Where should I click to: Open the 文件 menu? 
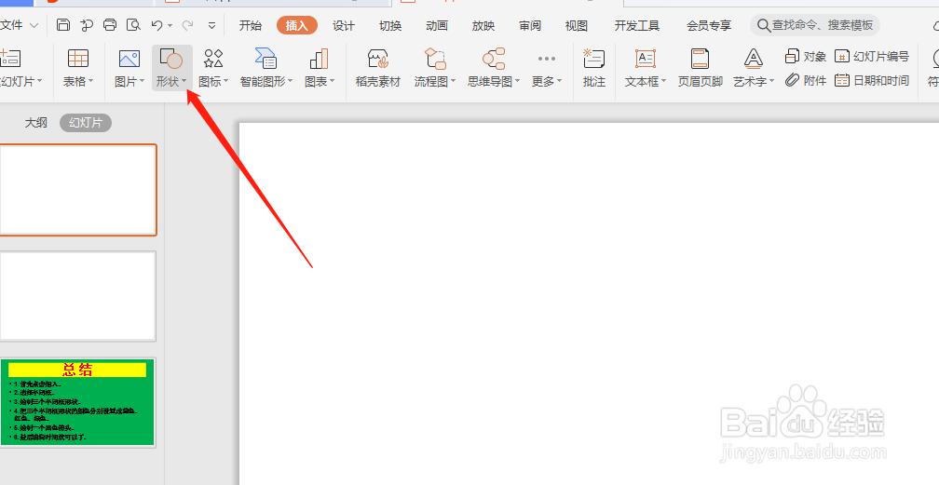point(18,25)
